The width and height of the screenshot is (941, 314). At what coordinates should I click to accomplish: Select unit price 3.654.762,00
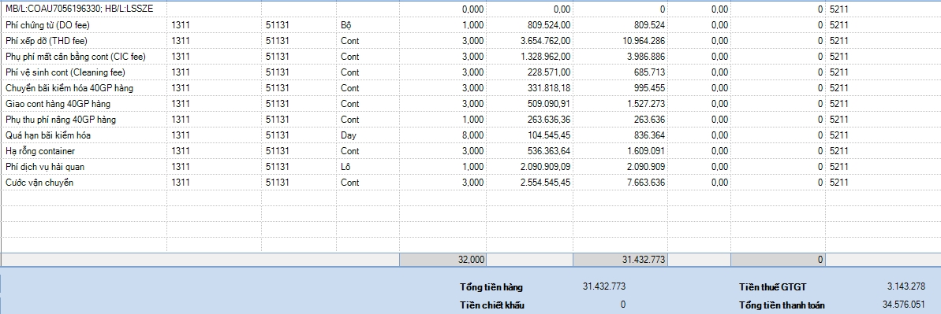pyautogui.click(x=529, y=41)
